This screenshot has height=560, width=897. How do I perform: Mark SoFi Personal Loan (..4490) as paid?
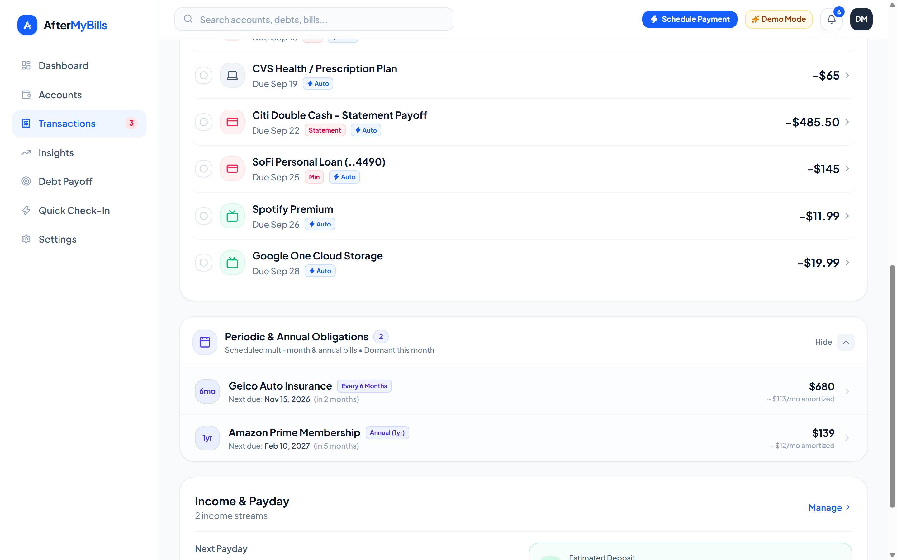point(204,169)
